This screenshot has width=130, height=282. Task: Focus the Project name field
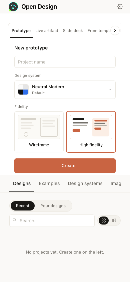[65, 62]
